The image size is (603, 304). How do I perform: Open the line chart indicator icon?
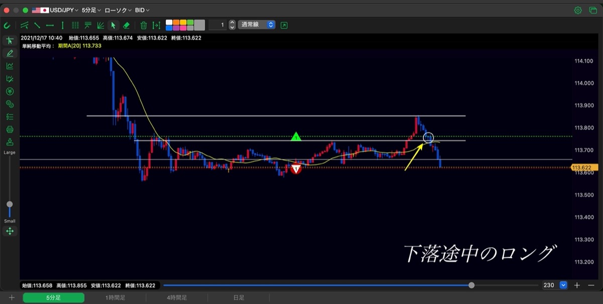click(10, 66)
